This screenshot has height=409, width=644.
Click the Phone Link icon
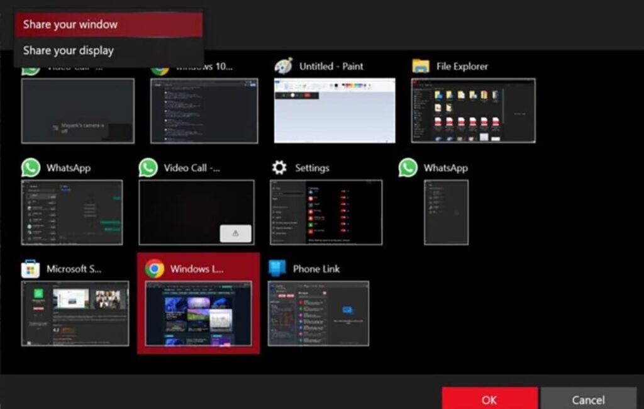pyautogui.click(x=277, y=269)
